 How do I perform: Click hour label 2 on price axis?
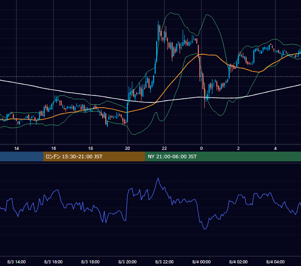[239, 149]
